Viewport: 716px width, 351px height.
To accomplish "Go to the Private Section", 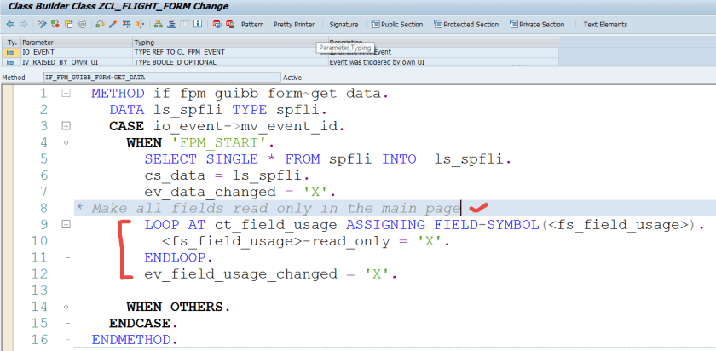I will coord(537,25).
